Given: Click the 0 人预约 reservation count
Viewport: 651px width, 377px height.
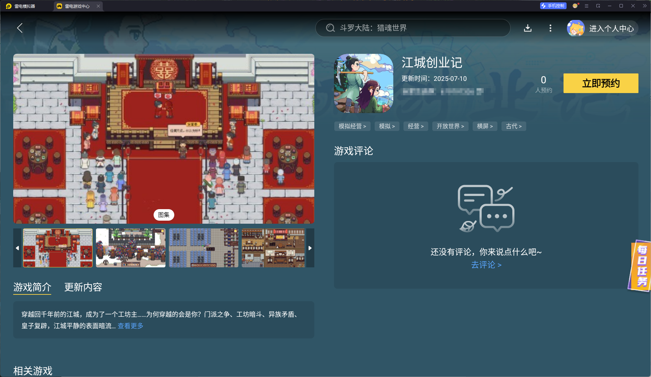Looking at the screenshot, I should click(x=544, y=84).
